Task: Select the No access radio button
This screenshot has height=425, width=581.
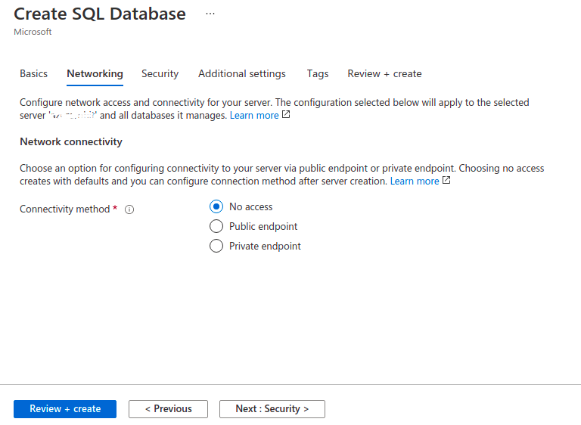Action: (216, 206)
